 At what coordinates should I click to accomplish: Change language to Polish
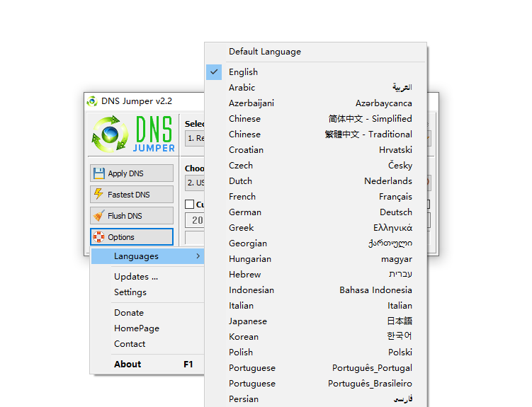click(x=315, y=352)
